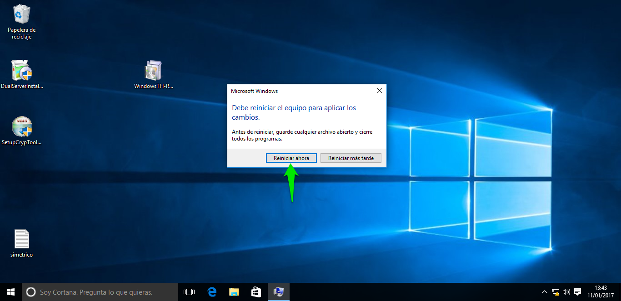Select the WindowsTH-R desktop installer icon
Viewport: 621px width, 301px height.
(x=154, y=74)
